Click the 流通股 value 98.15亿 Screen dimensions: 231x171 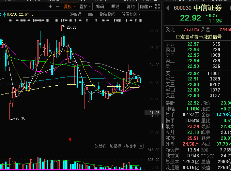click(x=191, y=167)
